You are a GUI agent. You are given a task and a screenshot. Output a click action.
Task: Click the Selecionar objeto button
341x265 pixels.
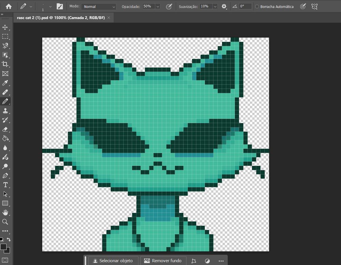[x=112, y=261]
